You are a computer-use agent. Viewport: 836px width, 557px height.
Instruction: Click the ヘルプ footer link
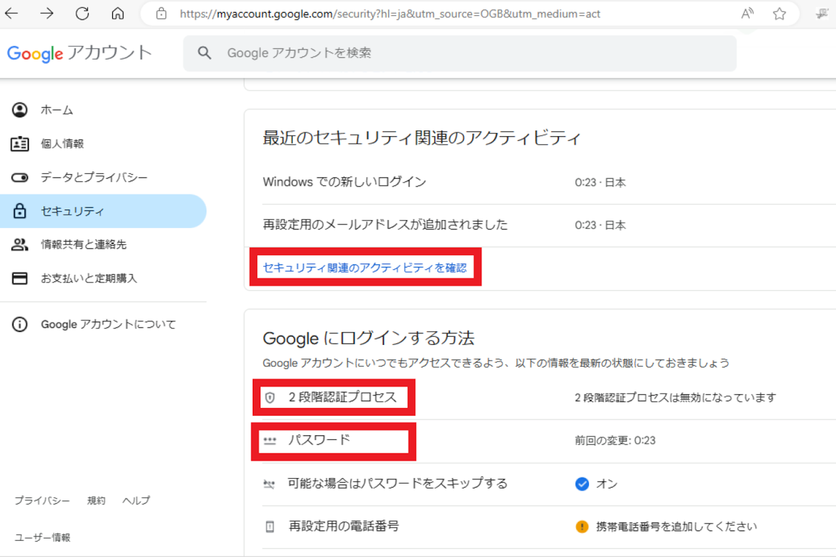pyautogui.click(x=136, y=500)
